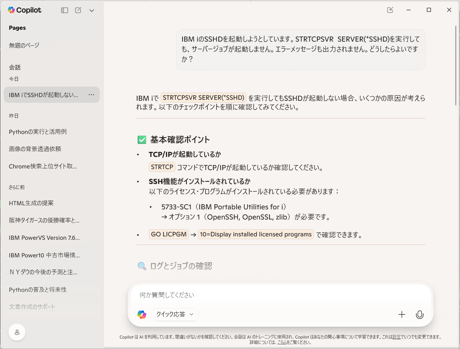Click the plus icon to add an attachment

(x=402, y=315)
